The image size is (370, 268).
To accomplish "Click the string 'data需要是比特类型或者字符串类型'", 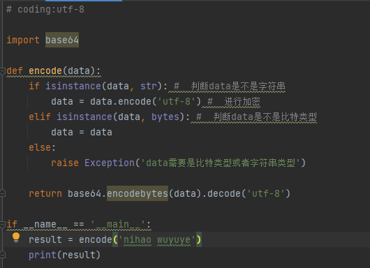I will point(221,163).
